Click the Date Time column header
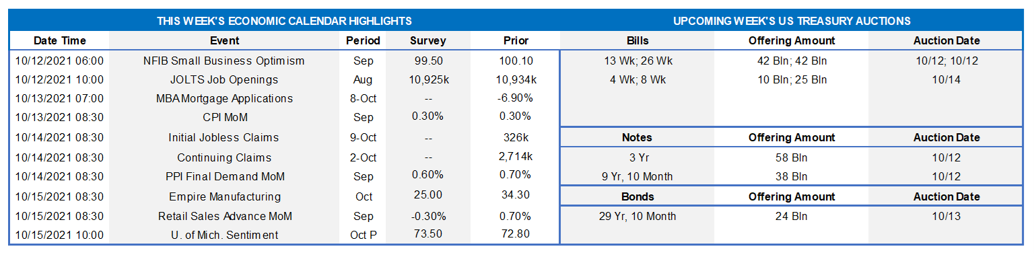 click(60, 40)
